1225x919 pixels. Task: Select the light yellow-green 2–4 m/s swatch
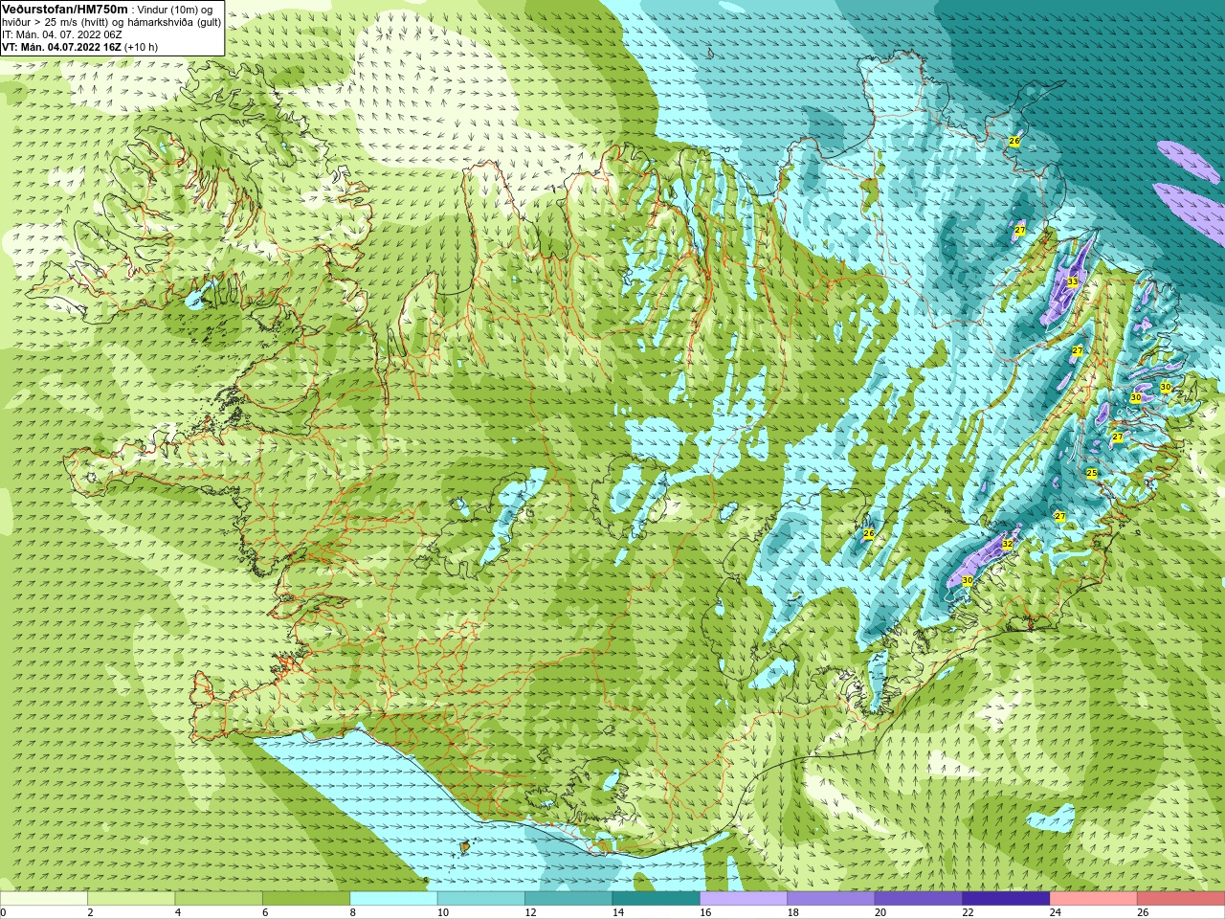click(131, 899)
